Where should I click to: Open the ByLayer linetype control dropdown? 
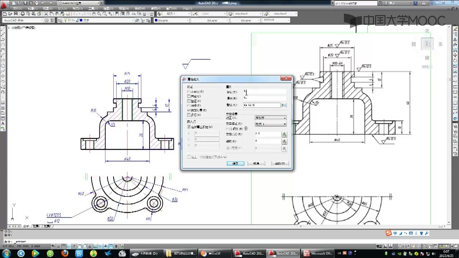pos(210,20)
